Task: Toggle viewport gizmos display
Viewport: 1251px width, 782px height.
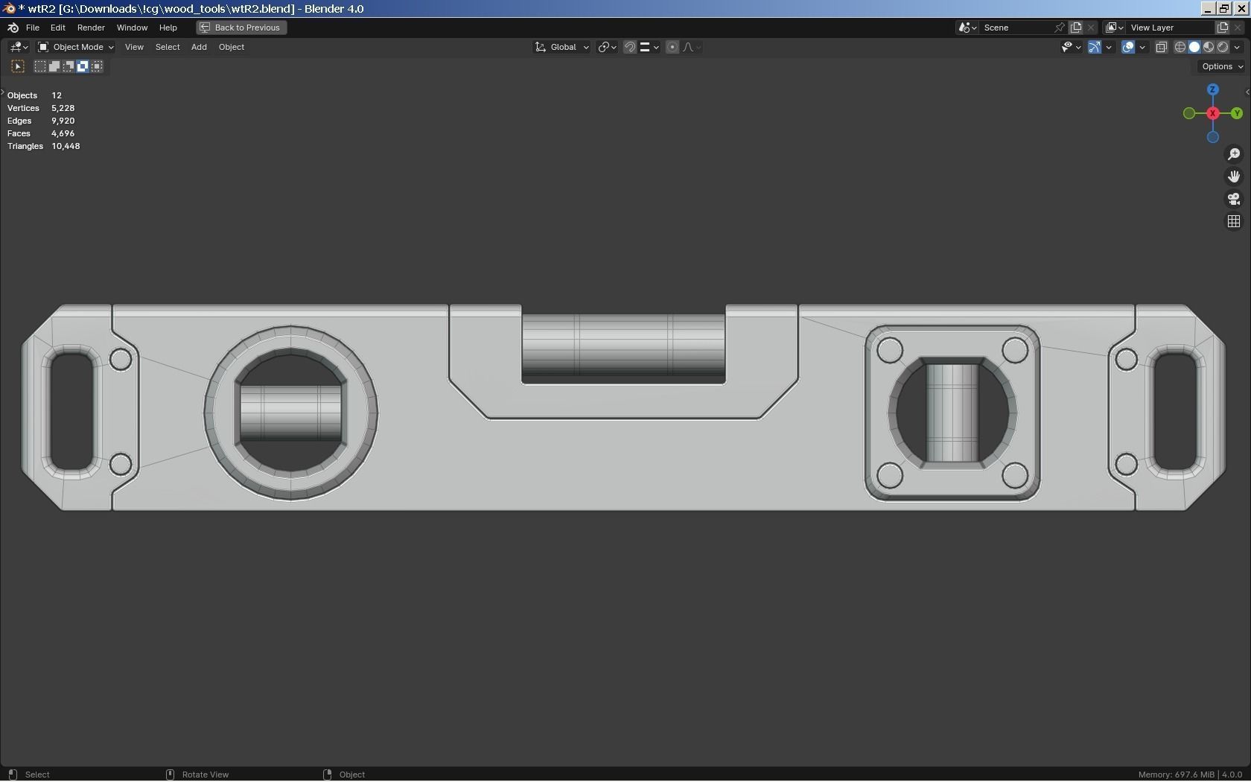Action: click(1095, 47)
